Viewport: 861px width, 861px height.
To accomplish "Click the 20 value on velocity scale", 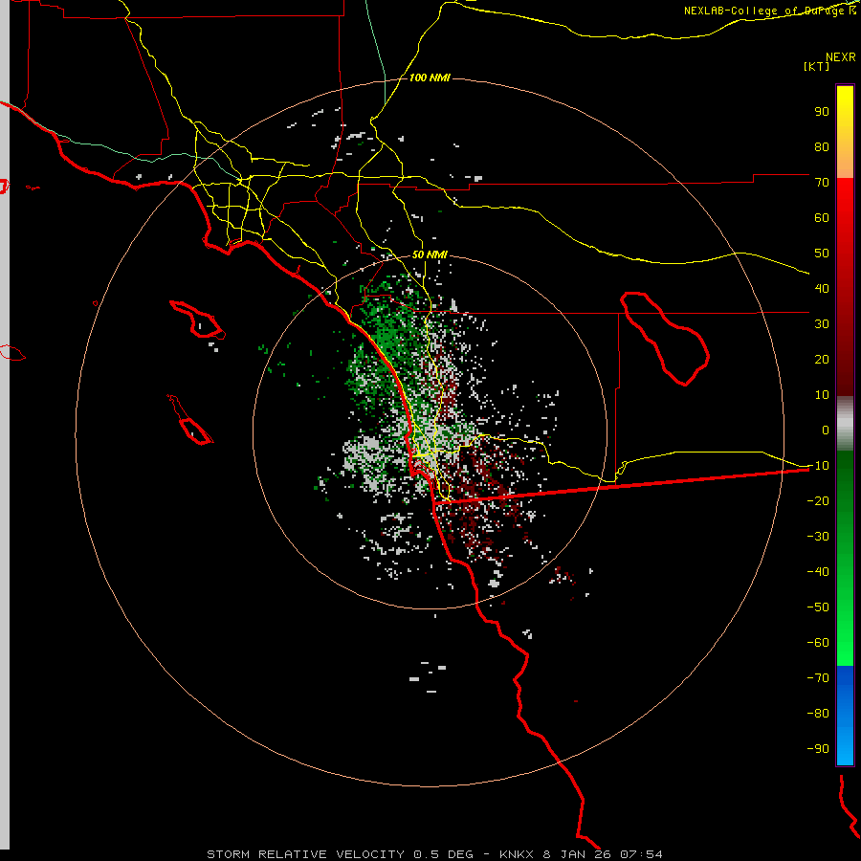I will (822, 360).
